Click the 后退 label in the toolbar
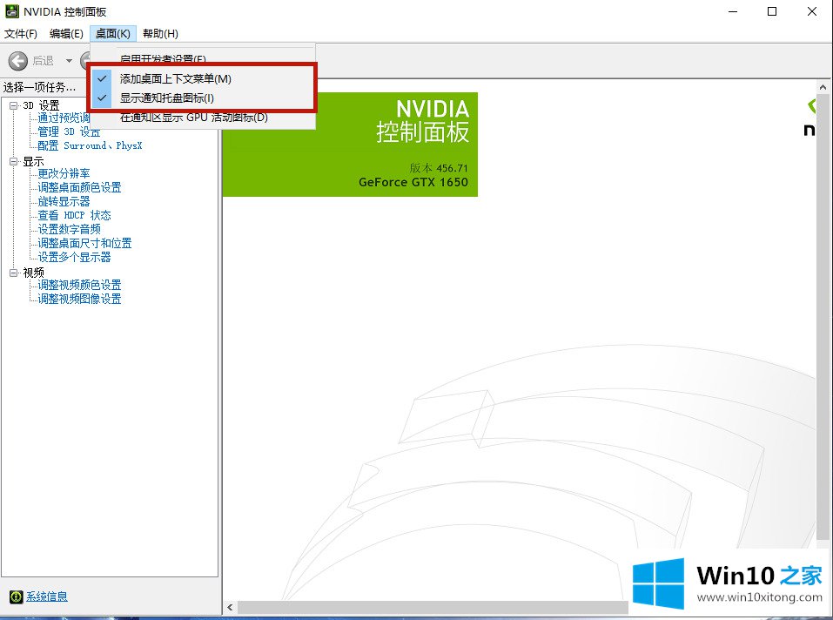 click(43, 61)
